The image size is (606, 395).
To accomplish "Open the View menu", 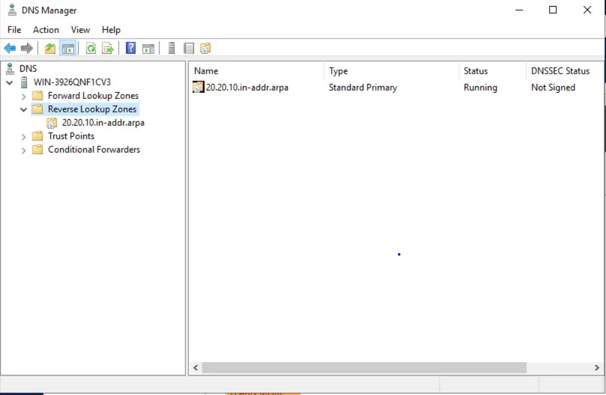I will [x=80, y=29].
